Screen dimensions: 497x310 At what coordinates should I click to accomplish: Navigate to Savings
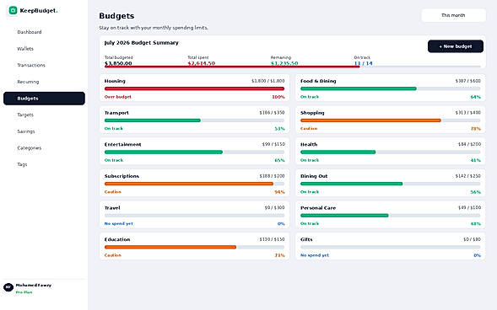[26, 131]
